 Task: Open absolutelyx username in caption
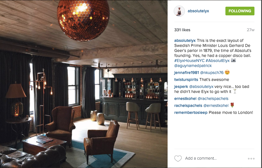[x=185, y=40]
